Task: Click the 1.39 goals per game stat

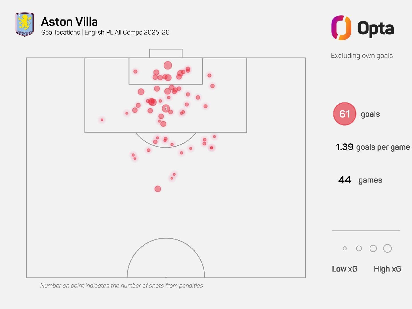Action: pos(373,147)
